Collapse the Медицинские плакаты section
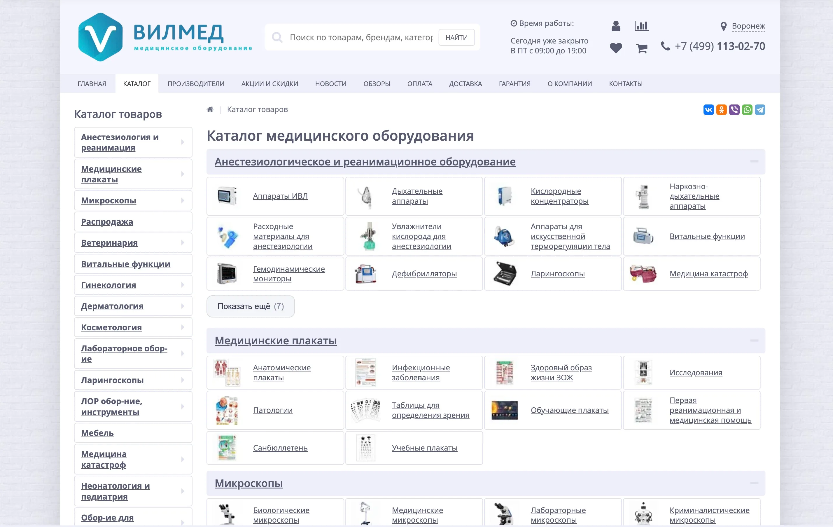Screen dimensions: 833x527 (x=754, y=341)
